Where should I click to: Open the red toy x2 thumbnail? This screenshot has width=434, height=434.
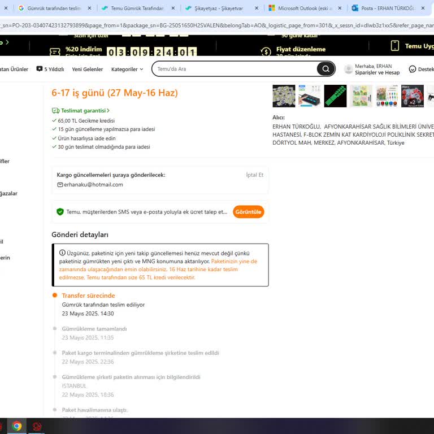[x=413, y=96]
